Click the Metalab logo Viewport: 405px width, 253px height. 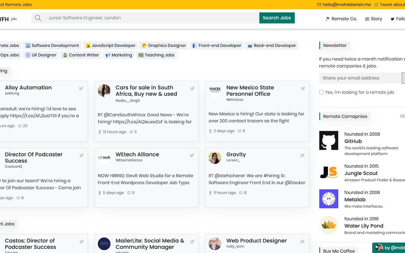(328, 199)
